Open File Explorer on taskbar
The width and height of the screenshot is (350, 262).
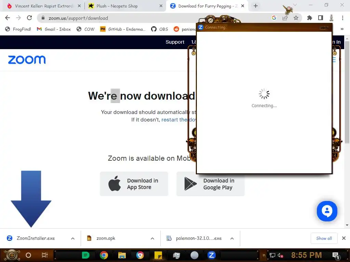tap(122, 255)
